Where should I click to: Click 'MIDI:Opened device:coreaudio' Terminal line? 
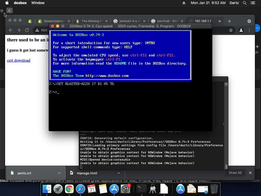[105, 160]
